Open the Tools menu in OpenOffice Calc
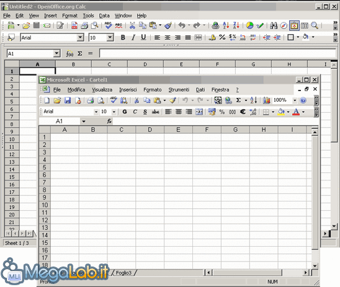 coord(88,15)
